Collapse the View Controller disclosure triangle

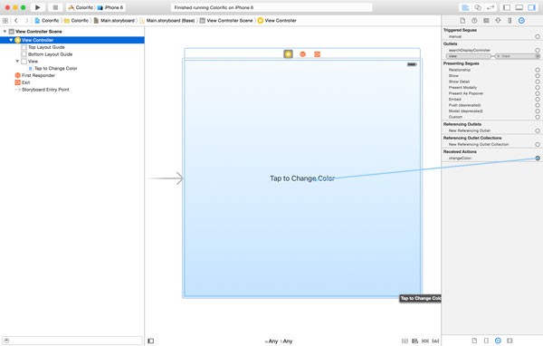[x=11, y=40]
